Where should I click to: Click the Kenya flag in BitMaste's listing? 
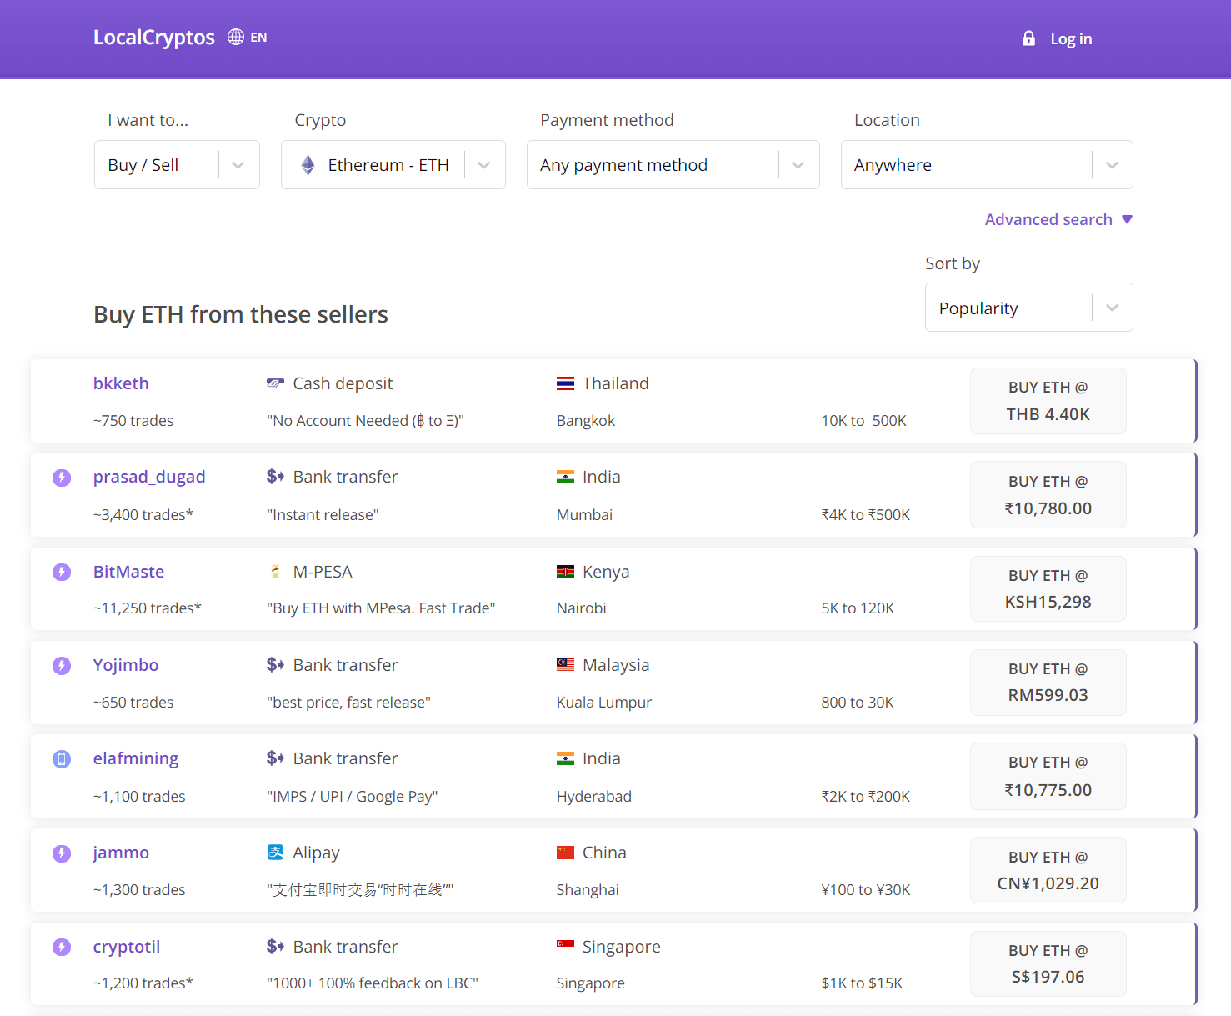[x=566, y=571]
